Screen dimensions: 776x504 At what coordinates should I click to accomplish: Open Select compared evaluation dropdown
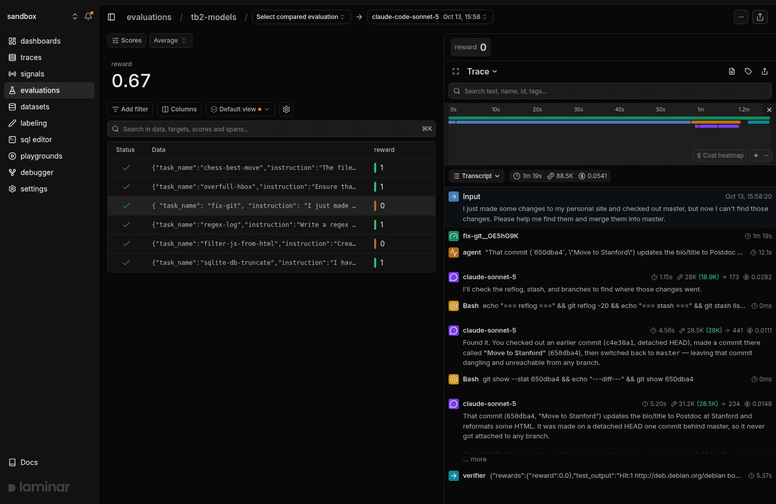(301, 17)
